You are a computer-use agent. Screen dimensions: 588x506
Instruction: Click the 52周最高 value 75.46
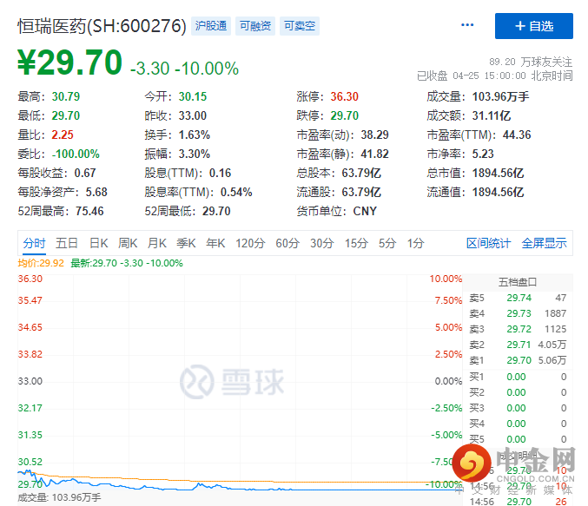89,212
